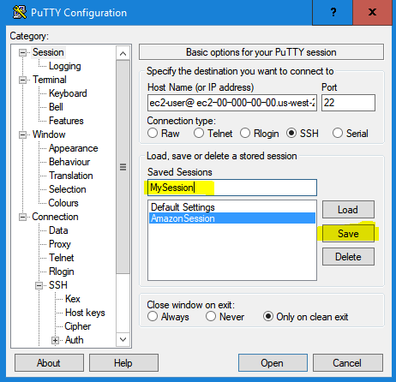Open the Terminal category
Viewport: 396px width, 382px height.
[x=50, y=80]
